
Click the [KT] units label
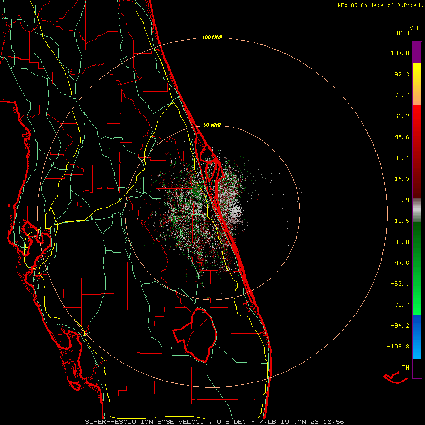[403, 33]
